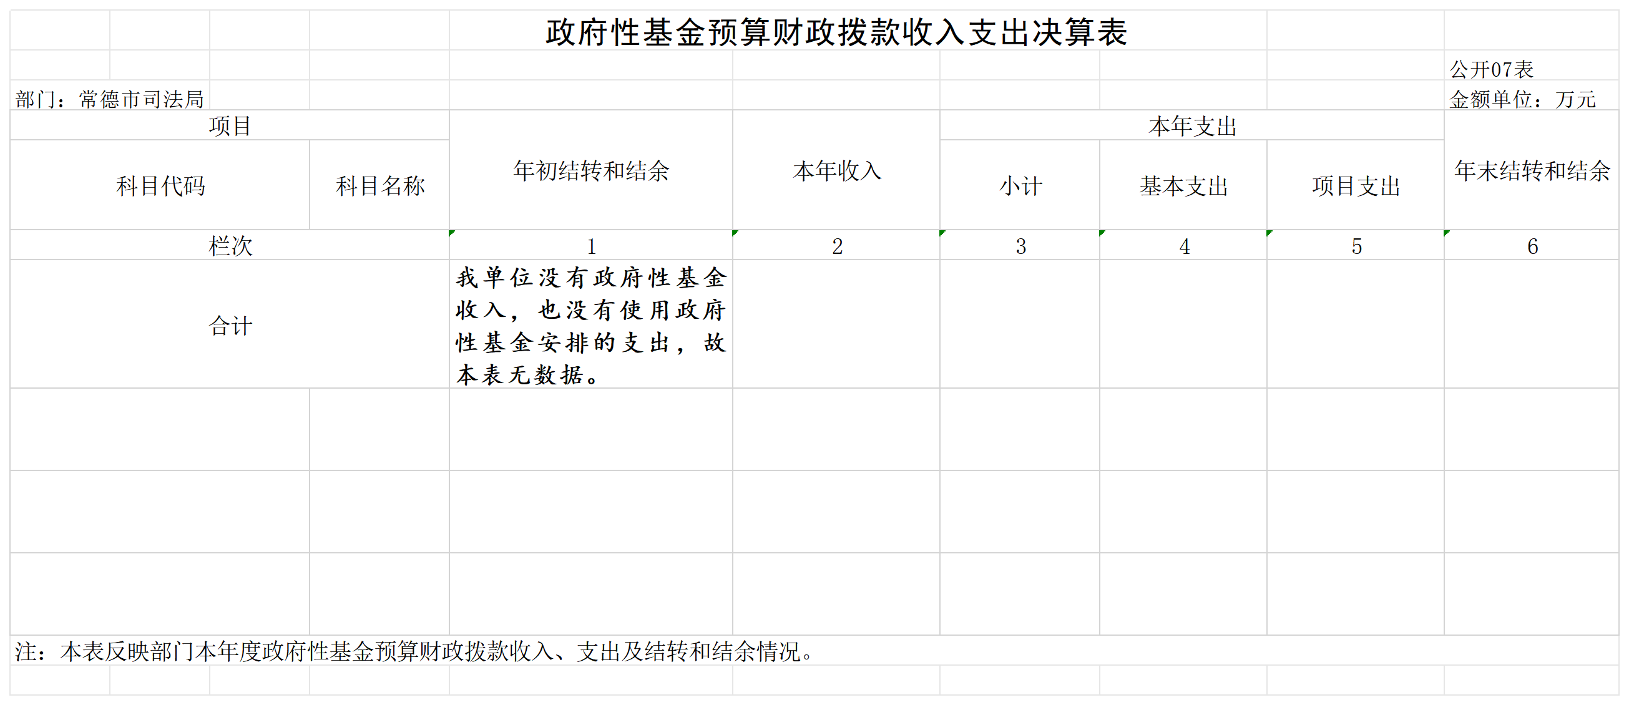Click the 项目支出 subheader cell
Image resolution: width=1629 pixels, height=705 pixels.
[x=1356, y=185]
